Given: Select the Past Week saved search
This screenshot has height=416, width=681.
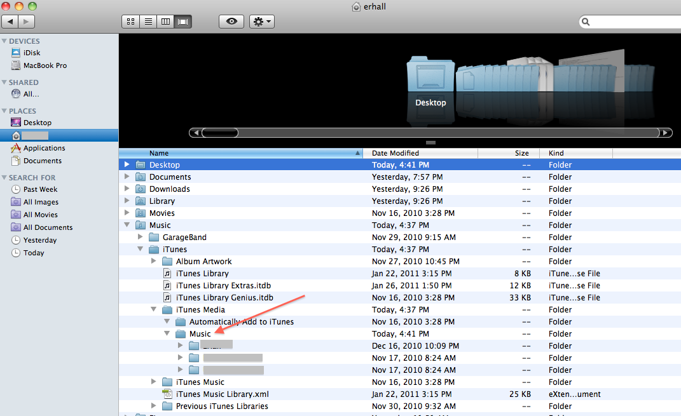Looking at the screenshot, I should 40,189.
